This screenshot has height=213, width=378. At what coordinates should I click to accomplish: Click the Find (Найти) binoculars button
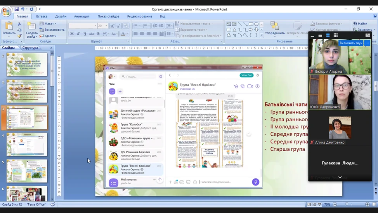pos(360,24)
